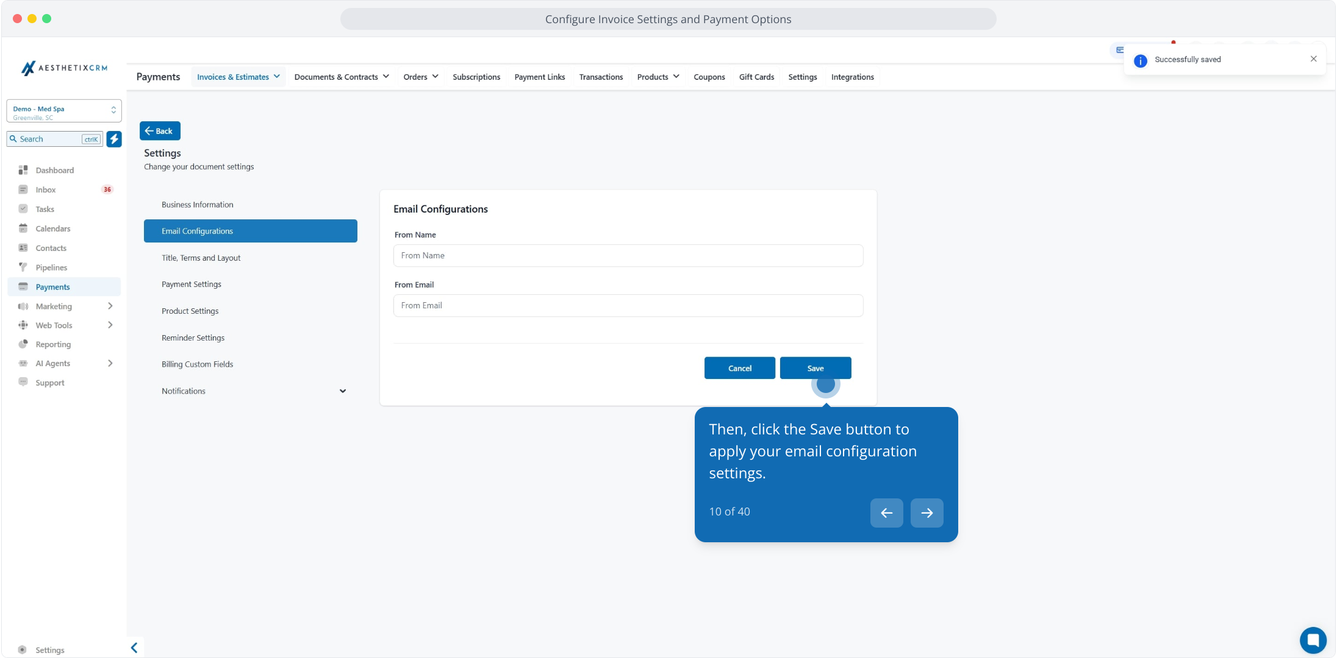Click the lightning bolt quick actions icon

pos(114,139)
